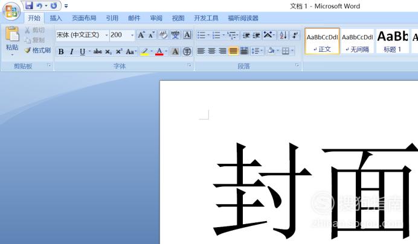This screenshot has width=418, height=244.
Task: Open undo history dropdown arrow
Action: 46,5
